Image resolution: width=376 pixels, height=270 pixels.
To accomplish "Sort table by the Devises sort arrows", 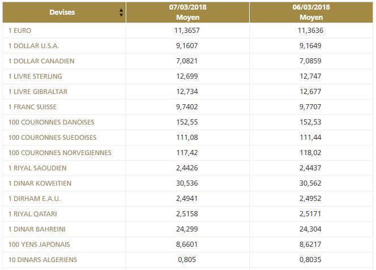I will click(x=121, y=12).
